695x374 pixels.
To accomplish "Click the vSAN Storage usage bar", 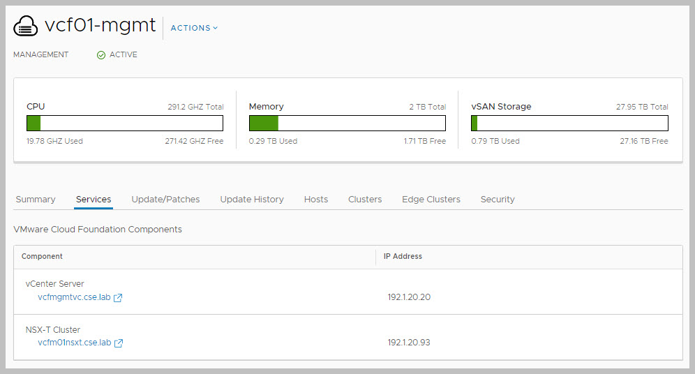I will tap(569, 124).
